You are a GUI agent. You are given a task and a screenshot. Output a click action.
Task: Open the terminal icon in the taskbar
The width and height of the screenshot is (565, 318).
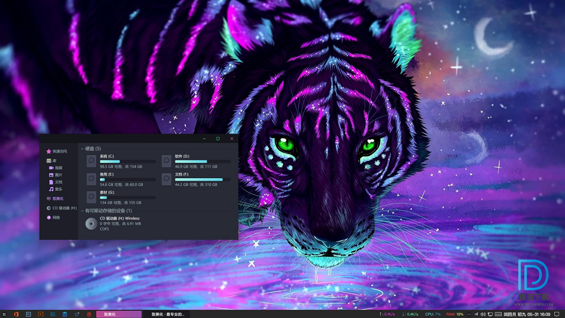click(53, 314)
